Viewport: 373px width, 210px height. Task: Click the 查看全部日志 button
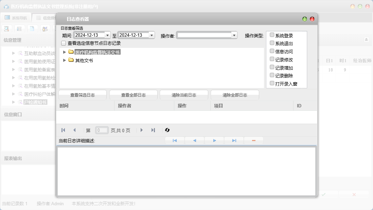tap(134, 95)
